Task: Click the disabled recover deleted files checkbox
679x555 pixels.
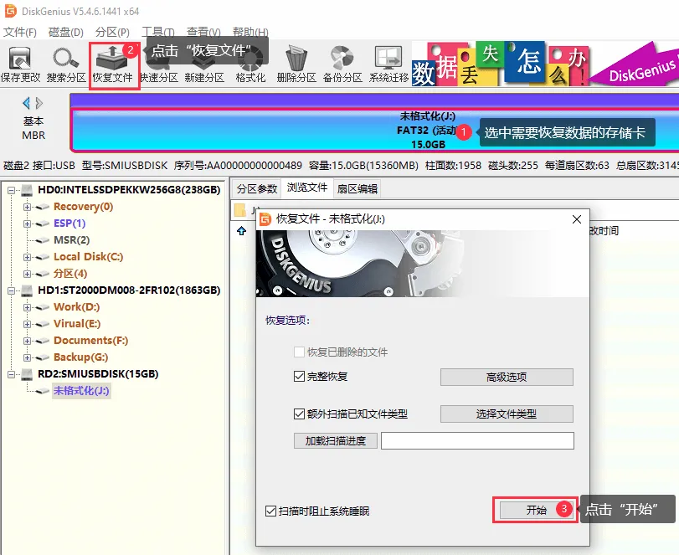Action: [299, 352]
